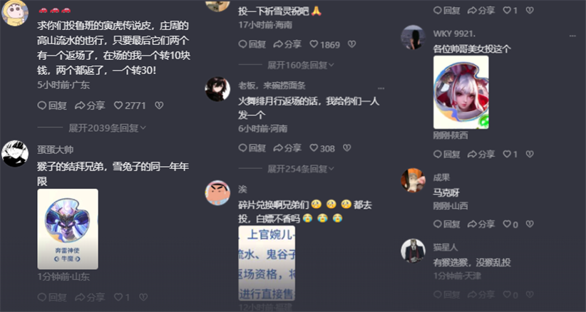Open the 奔雷神使 牛魔 image
This screenshot has height=312, width=586.
(68, 229)
